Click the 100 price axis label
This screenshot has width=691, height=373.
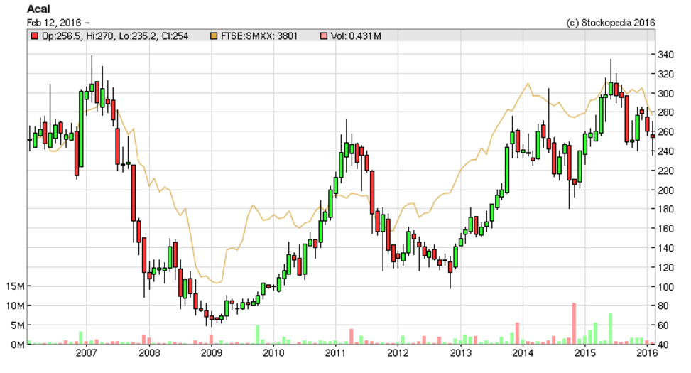pyautogui.click(x=666, y=286)
